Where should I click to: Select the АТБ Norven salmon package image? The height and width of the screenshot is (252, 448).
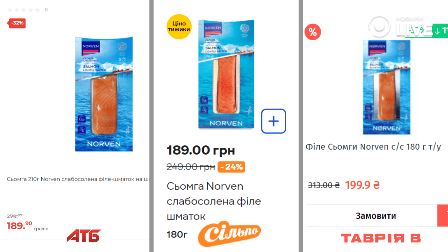[104, 94]
